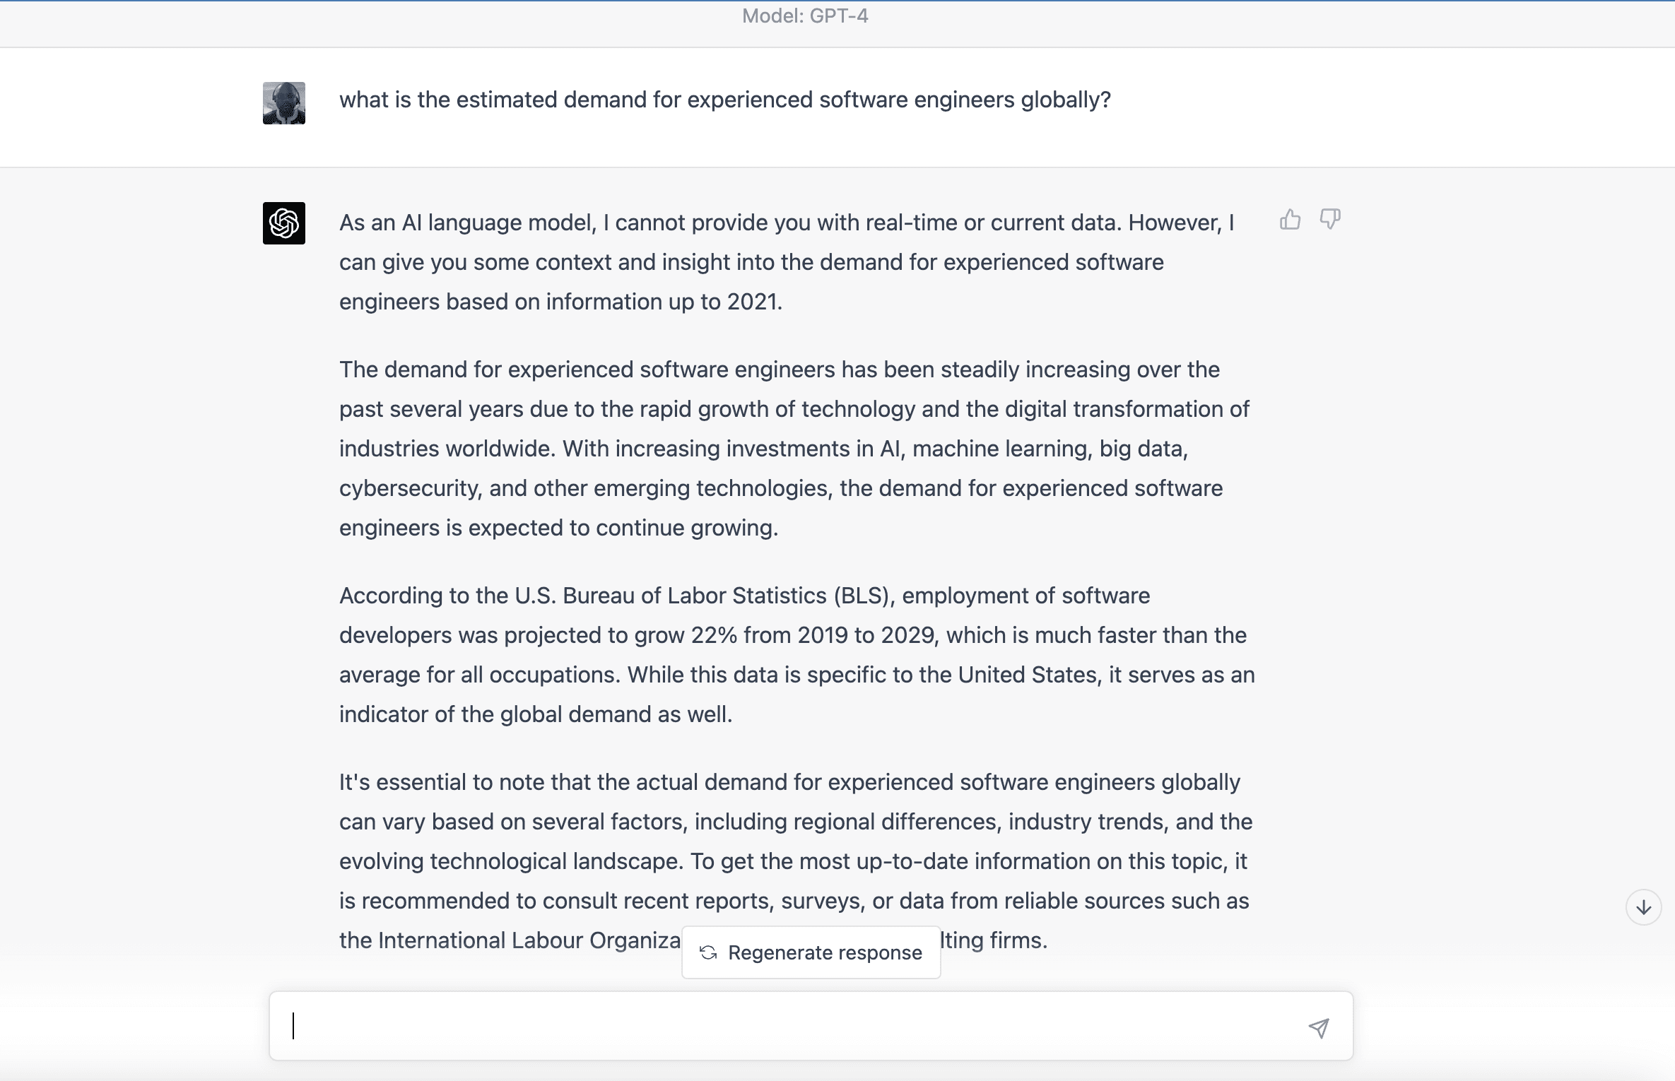
Task: Click the ChatGPT logo avatar
Action: pyautogui.click(x=284, y=223)
